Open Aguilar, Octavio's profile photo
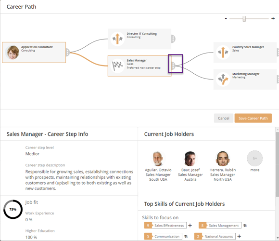 coord(158,159)
